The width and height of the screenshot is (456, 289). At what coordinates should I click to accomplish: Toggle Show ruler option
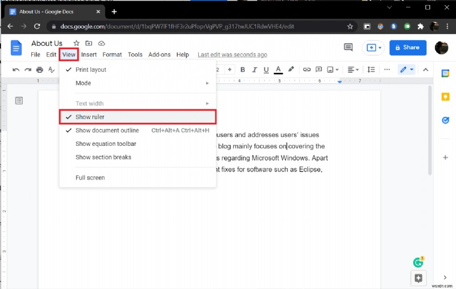coord(137,117)
